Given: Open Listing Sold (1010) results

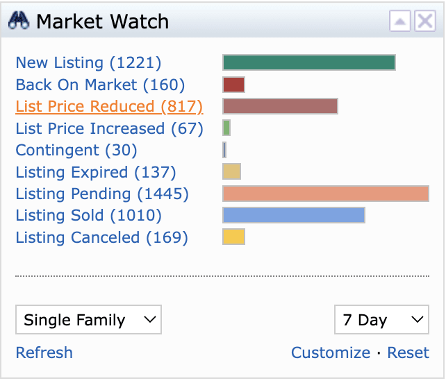Looking at the screenshot, I should [88, 215].
